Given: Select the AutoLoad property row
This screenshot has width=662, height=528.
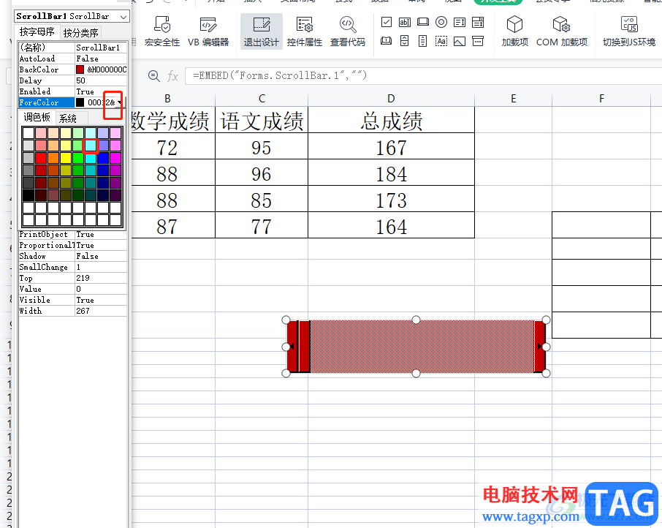Looking at the screenshot, I should (72, 59).
